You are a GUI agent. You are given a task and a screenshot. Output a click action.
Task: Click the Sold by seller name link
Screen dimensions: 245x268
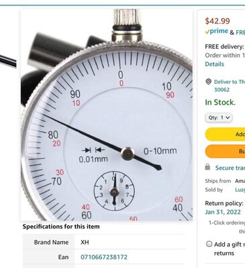240,190
